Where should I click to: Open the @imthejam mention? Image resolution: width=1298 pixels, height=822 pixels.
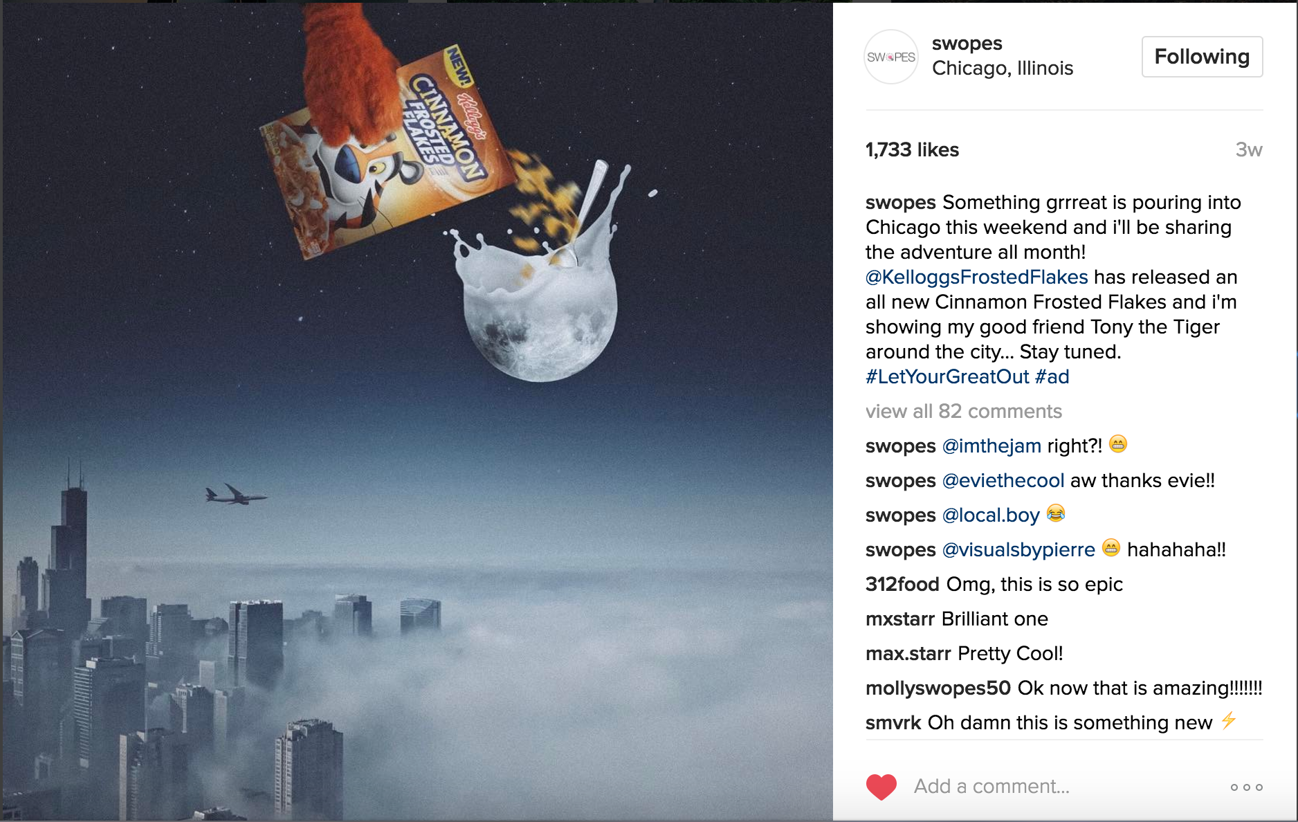pos(991,446)
